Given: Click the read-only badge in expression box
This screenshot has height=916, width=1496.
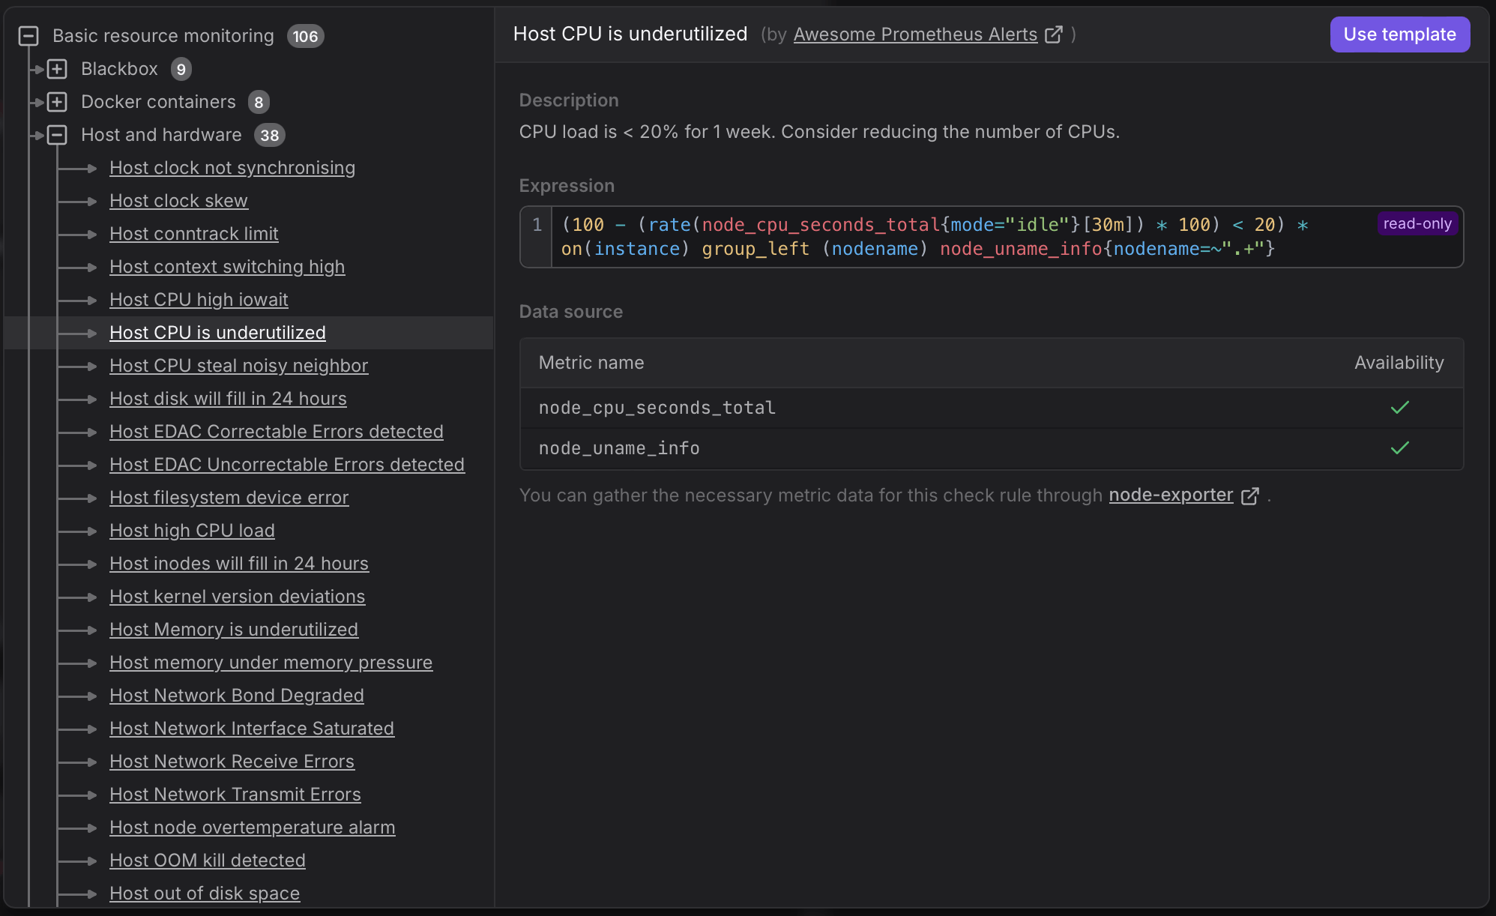Looking at the screenshot, I should pos(1417,223).
